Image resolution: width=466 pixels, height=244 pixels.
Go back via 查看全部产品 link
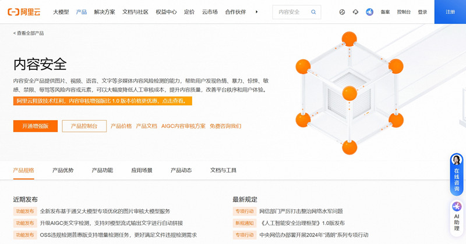pyautogui.click(x=29, y=33)
